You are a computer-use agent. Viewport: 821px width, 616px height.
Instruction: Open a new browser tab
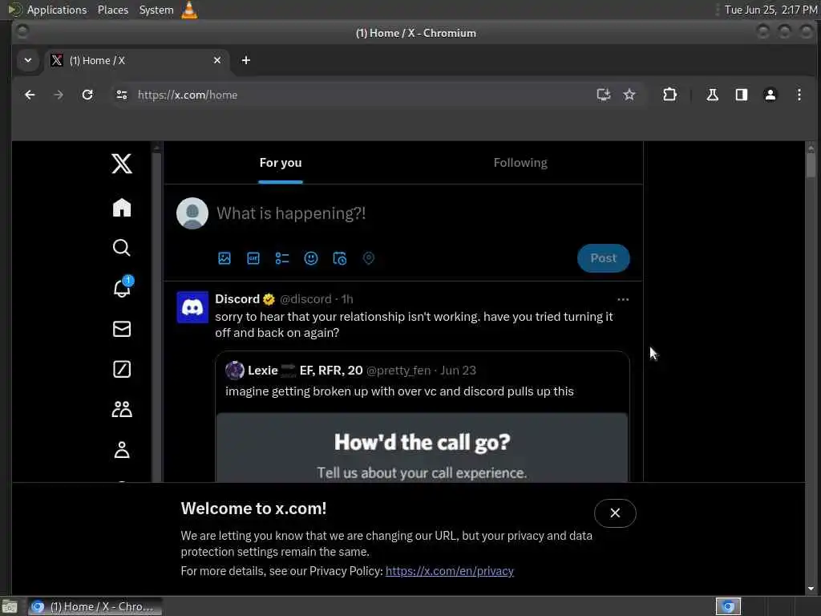245,60
